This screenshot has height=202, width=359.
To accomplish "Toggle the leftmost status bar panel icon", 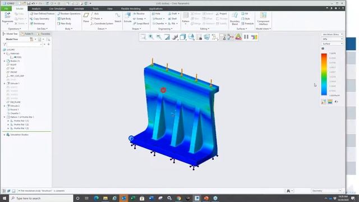I will click(4, 191).
